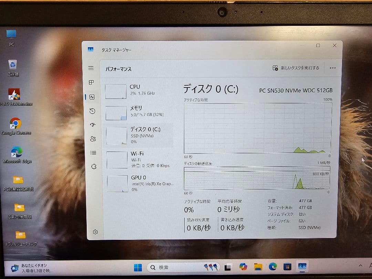Image resolution: width=372 pixels, height=279 pixels.
Task: Launch Copilot from the taskbar
Action: coord(243,266)
